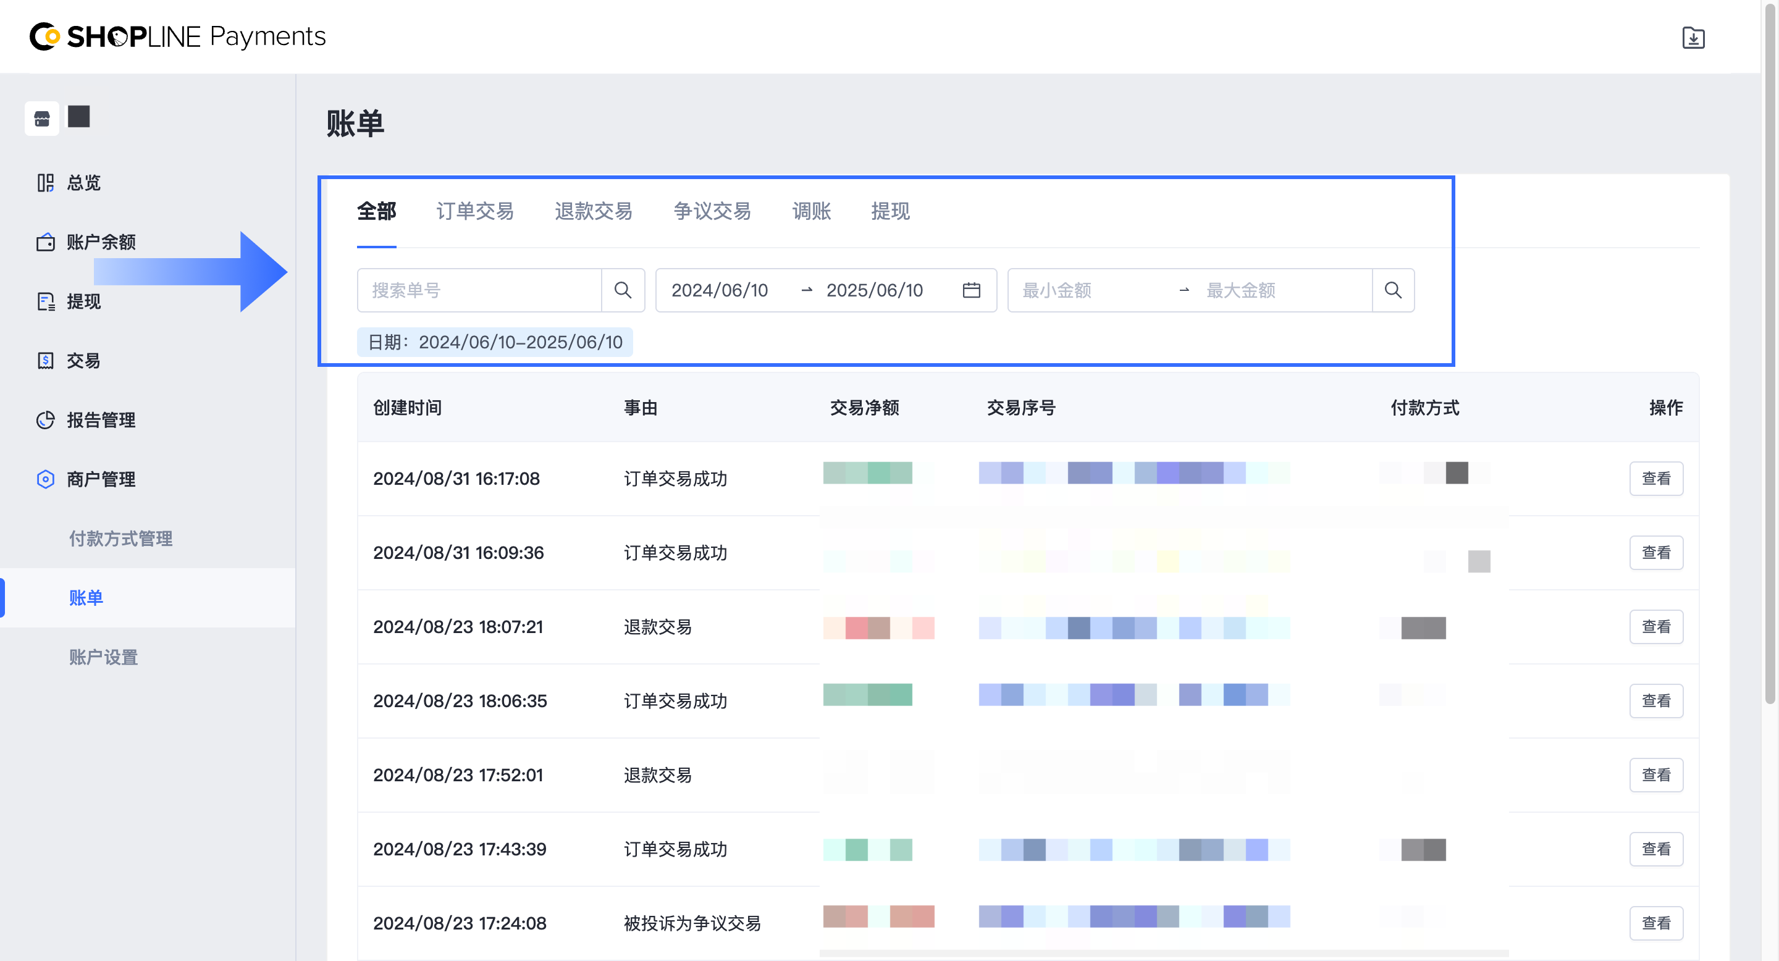Click the 搜索单号 input field
Image resolution: width=1779 pixels, height=961 pixels.
(x=479, y=290)
